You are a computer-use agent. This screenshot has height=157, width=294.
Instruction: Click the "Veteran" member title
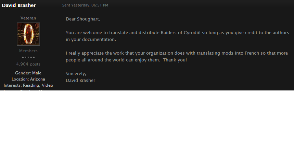click(x=28, y=18)
